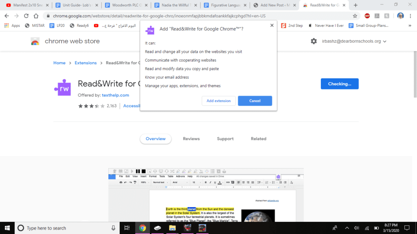Open the 2nd Step bookmark

[292, 26]
